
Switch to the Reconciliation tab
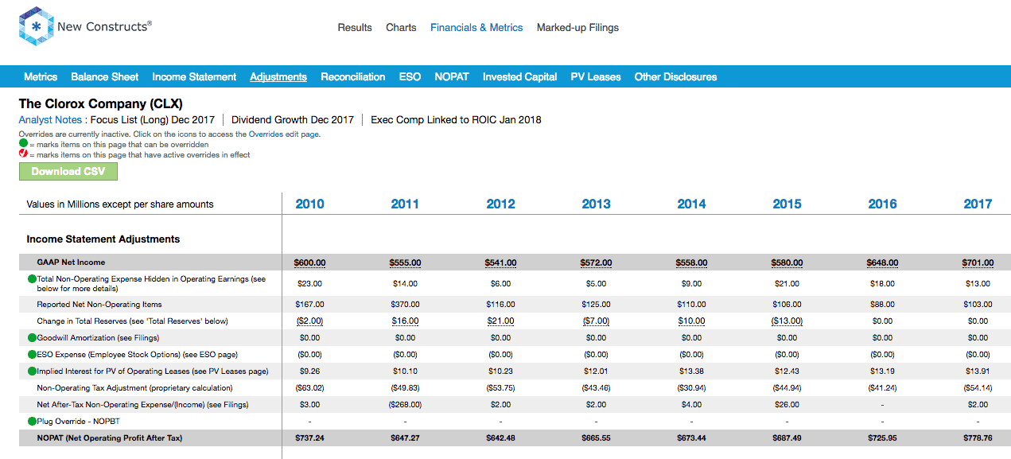(x=353, y=77)
